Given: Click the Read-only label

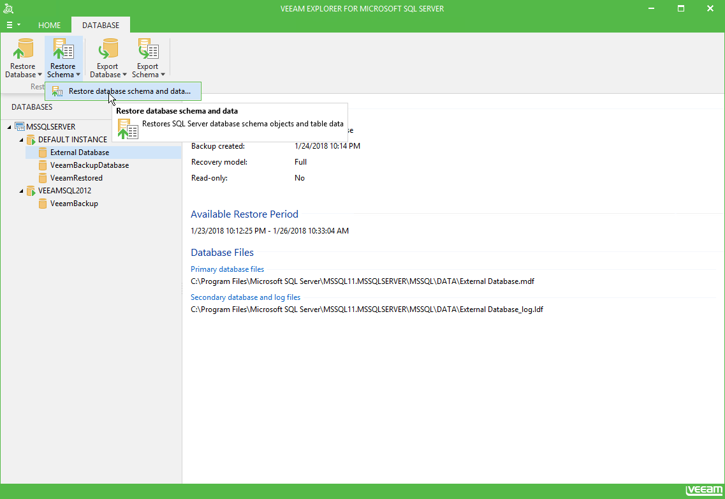Looking at the screenshot, I should click(x=209, y=178).
